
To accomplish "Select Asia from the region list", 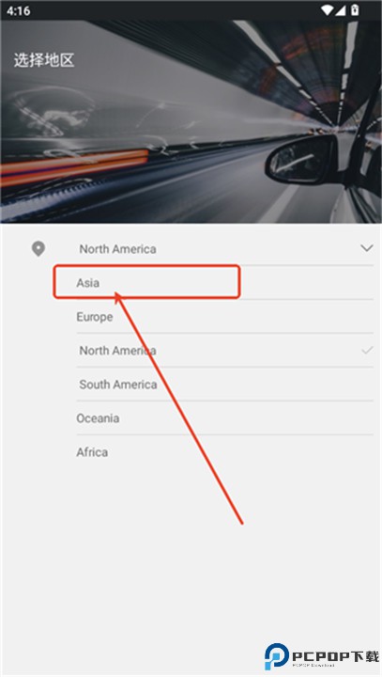I will point(224,282).
